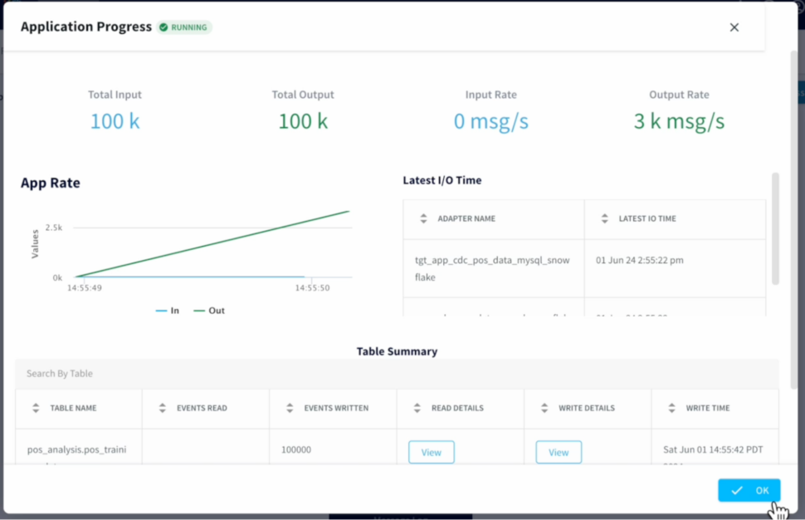Sort by Events Read column icon
The width and height of the screenshot is (805, 520).
point(163,408)
